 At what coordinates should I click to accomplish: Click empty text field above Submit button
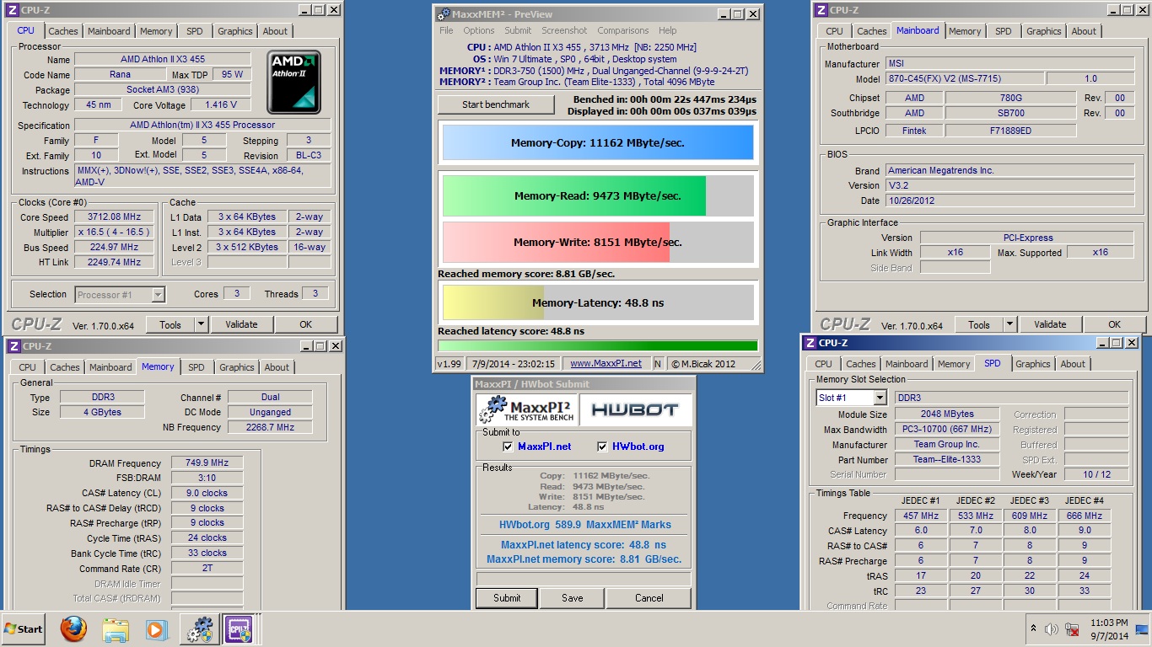(584, 579)
